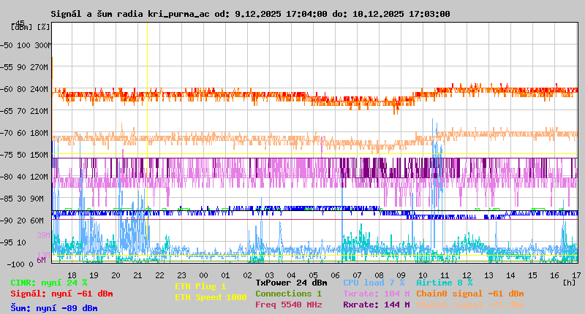The height and width of the screenshot is (314, 585).
Task: Click the '[dBm] [%]' axis unit label
Action: point(31,27)
